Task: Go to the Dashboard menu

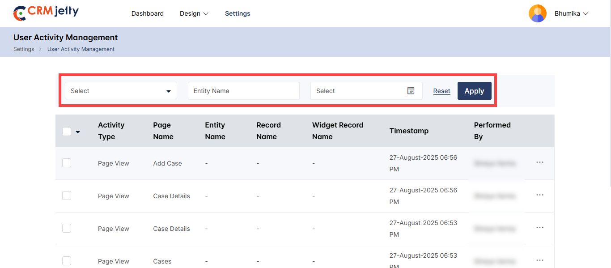Action: coord(147,13)
